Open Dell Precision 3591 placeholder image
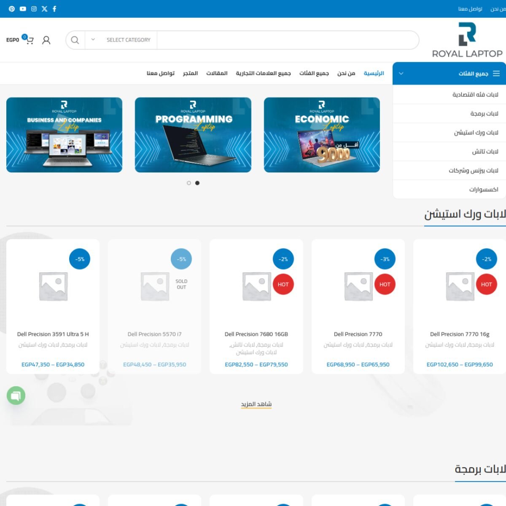 click(x=53, y=286)
